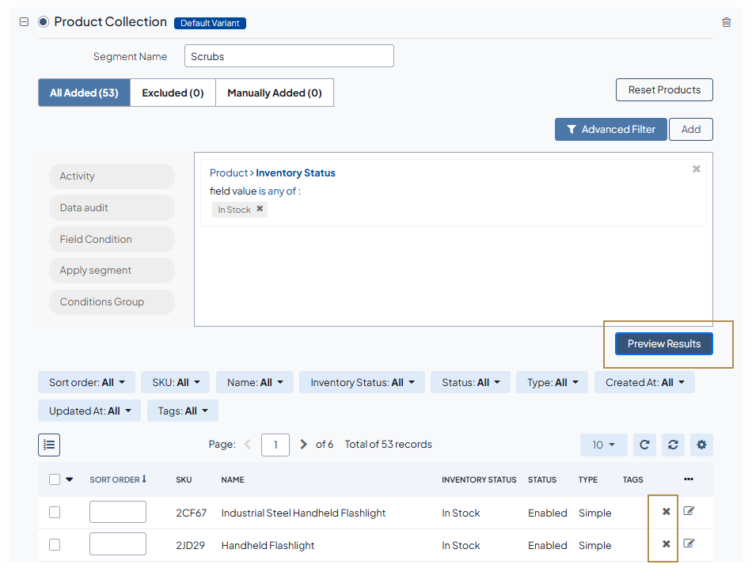Check the box for SKU 2CF67
752x587 pixels.
pos(55,513)
